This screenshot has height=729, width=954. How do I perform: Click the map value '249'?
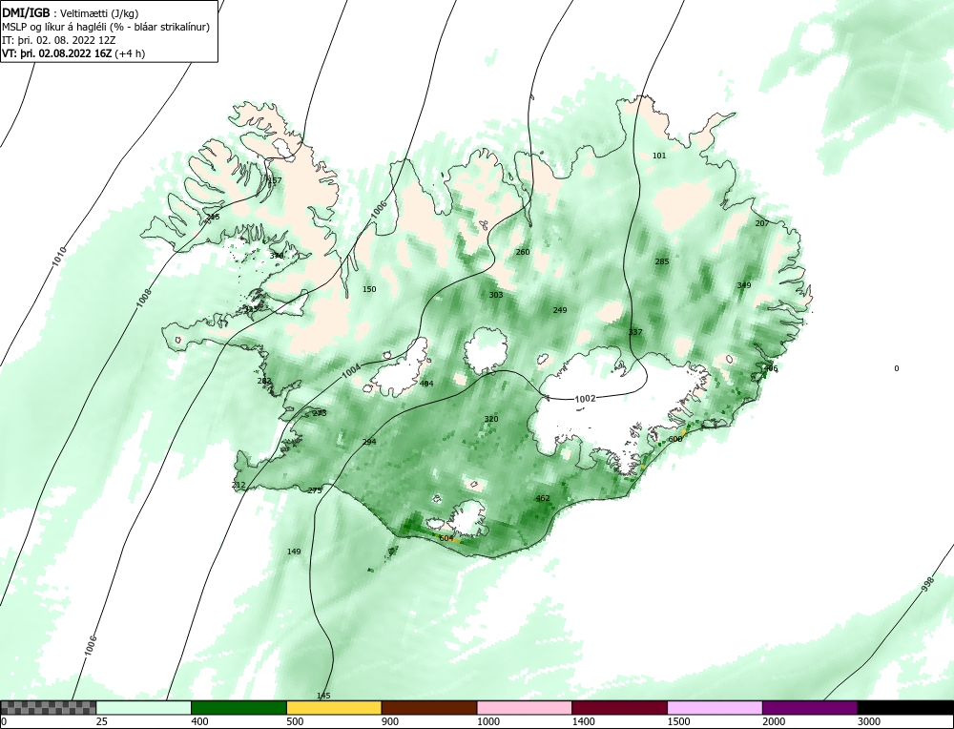560,310
